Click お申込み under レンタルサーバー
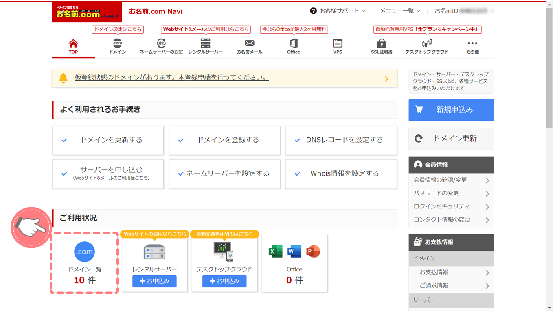The image size is (553, 312). (x=154, y=281)
